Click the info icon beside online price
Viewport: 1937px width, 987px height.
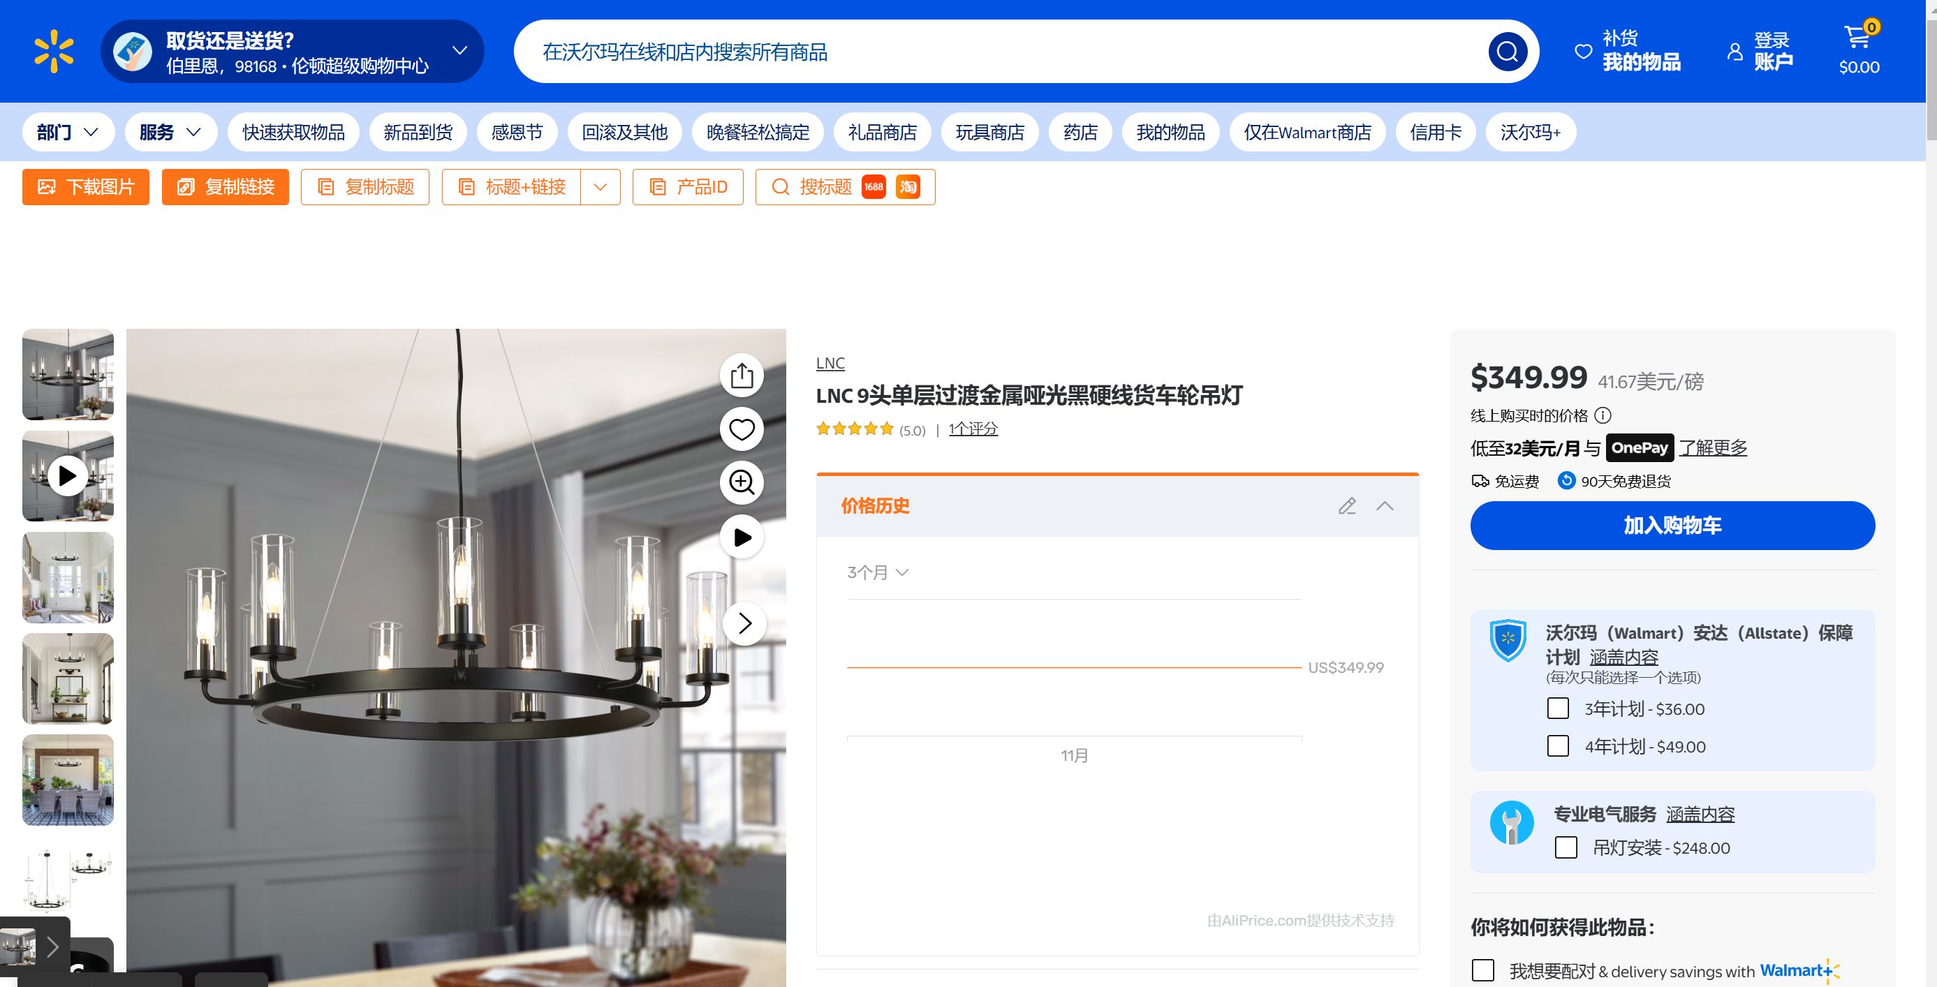pyautogui.click(x=1603, y=416)
